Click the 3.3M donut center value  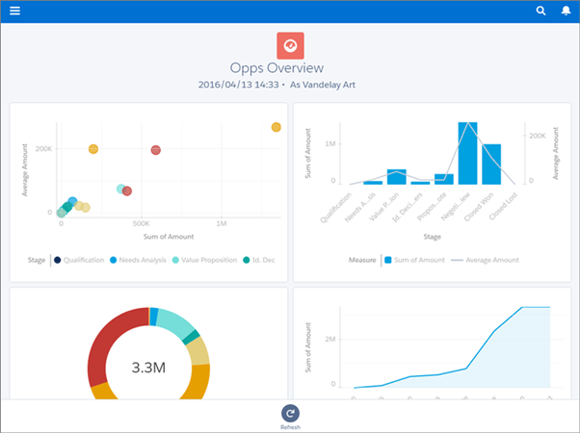pos(148,368)
